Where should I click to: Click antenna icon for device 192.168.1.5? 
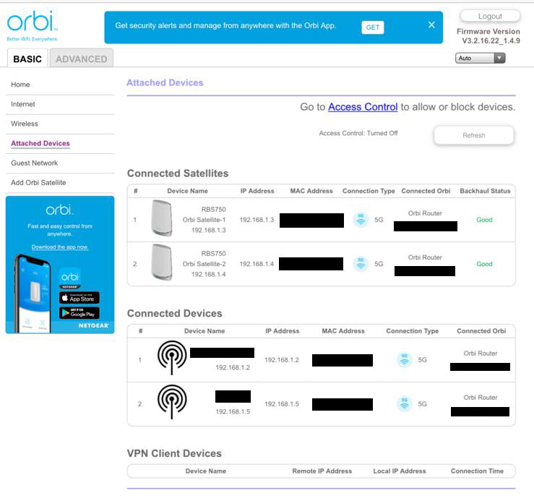tap(172, 402)
